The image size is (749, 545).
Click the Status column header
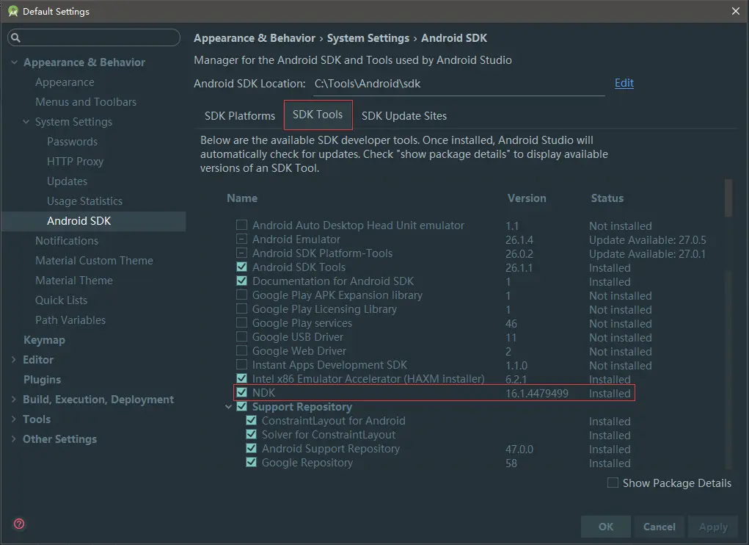coord(607,198)
